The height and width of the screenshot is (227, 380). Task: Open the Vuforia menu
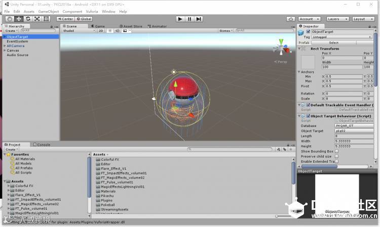coord(92,11)
